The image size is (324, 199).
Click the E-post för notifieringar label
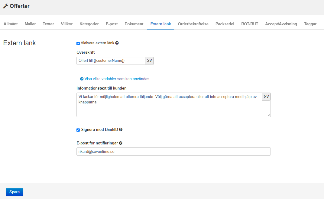97,143
